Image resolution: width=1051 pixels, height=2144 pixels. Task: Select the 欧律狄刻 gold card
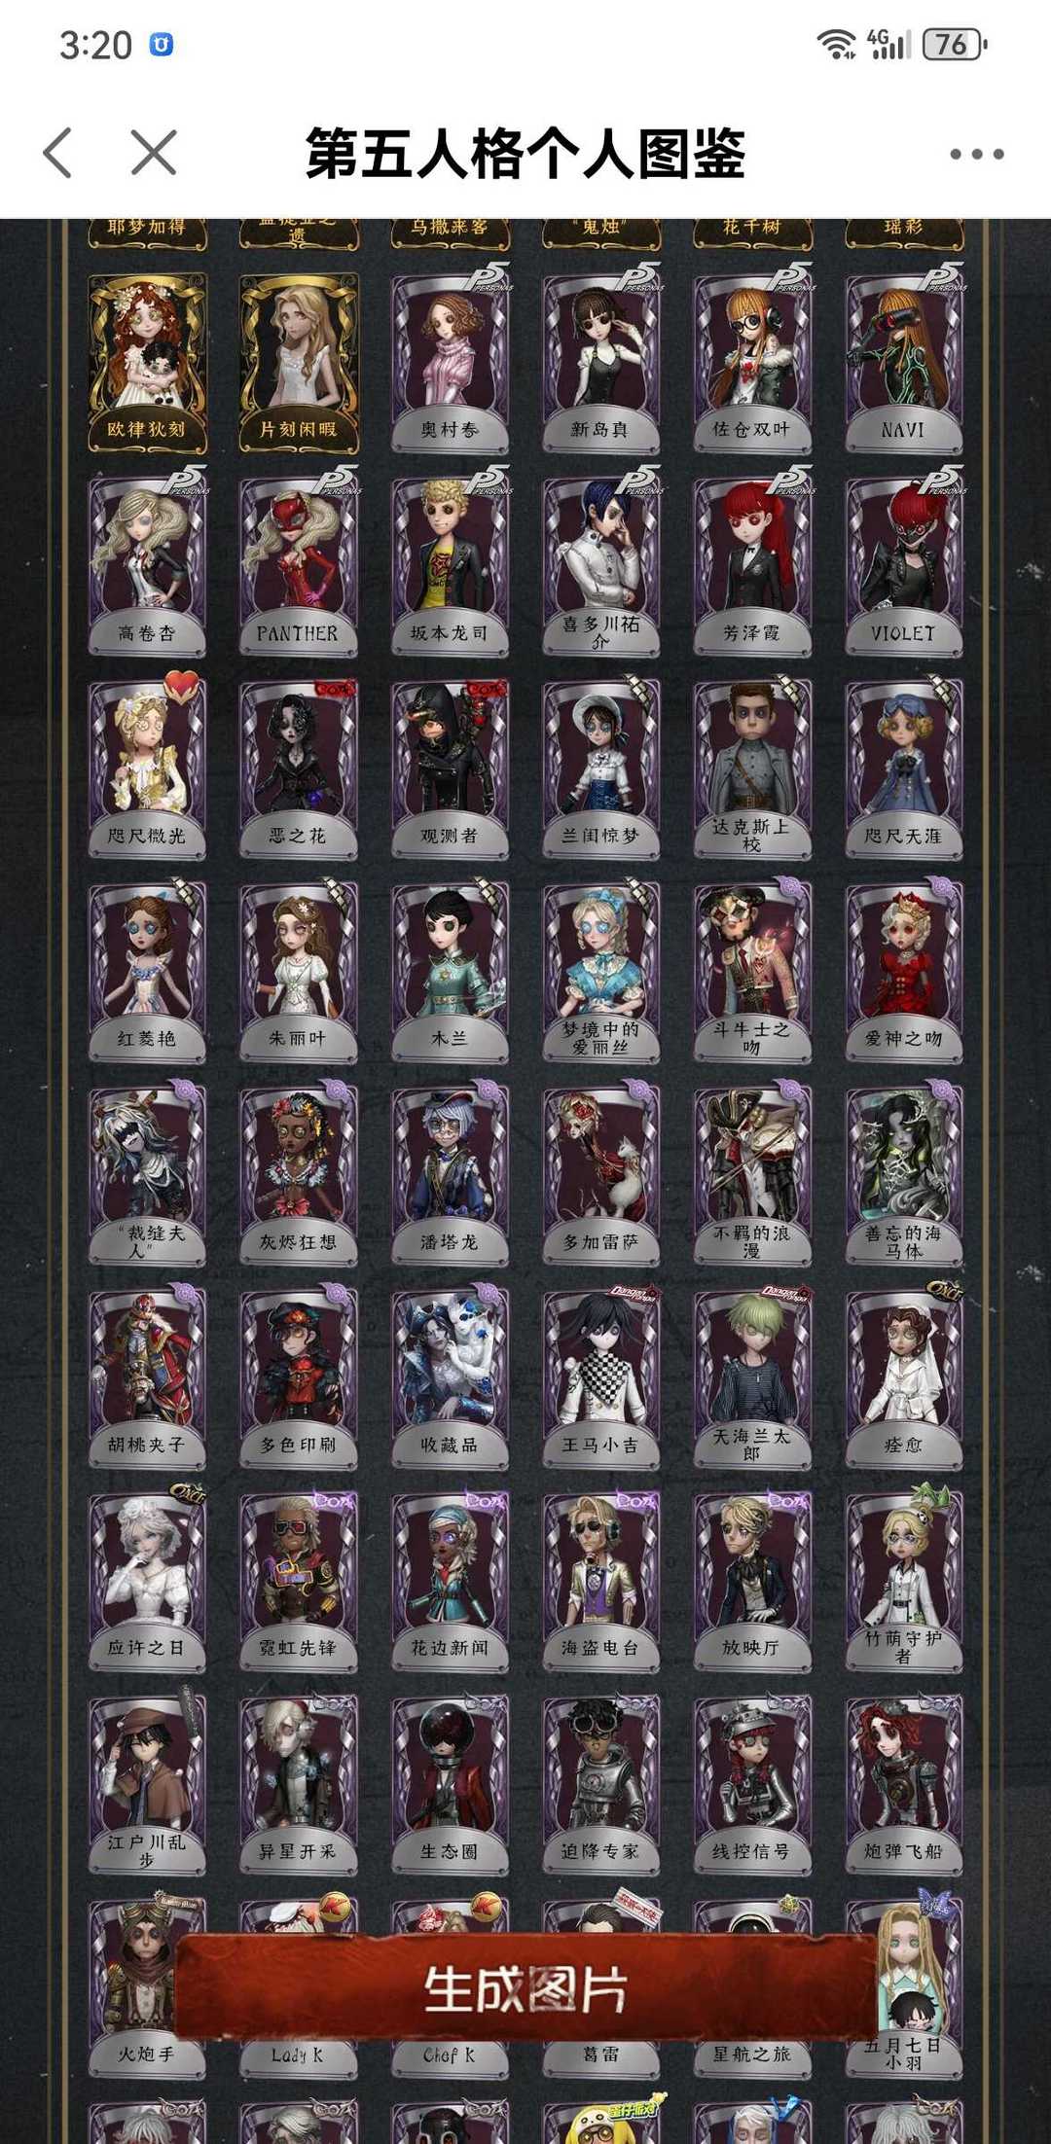pos(147,364)
